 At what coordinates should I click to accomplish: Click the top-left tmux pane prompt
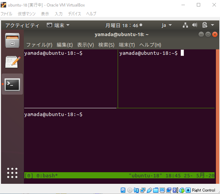click(53, 53)
